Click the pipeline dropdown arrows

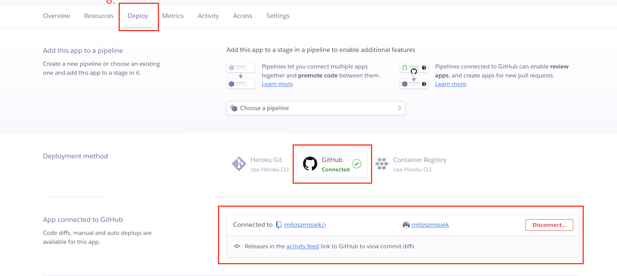pyautogui.click(x=399, y=108)
